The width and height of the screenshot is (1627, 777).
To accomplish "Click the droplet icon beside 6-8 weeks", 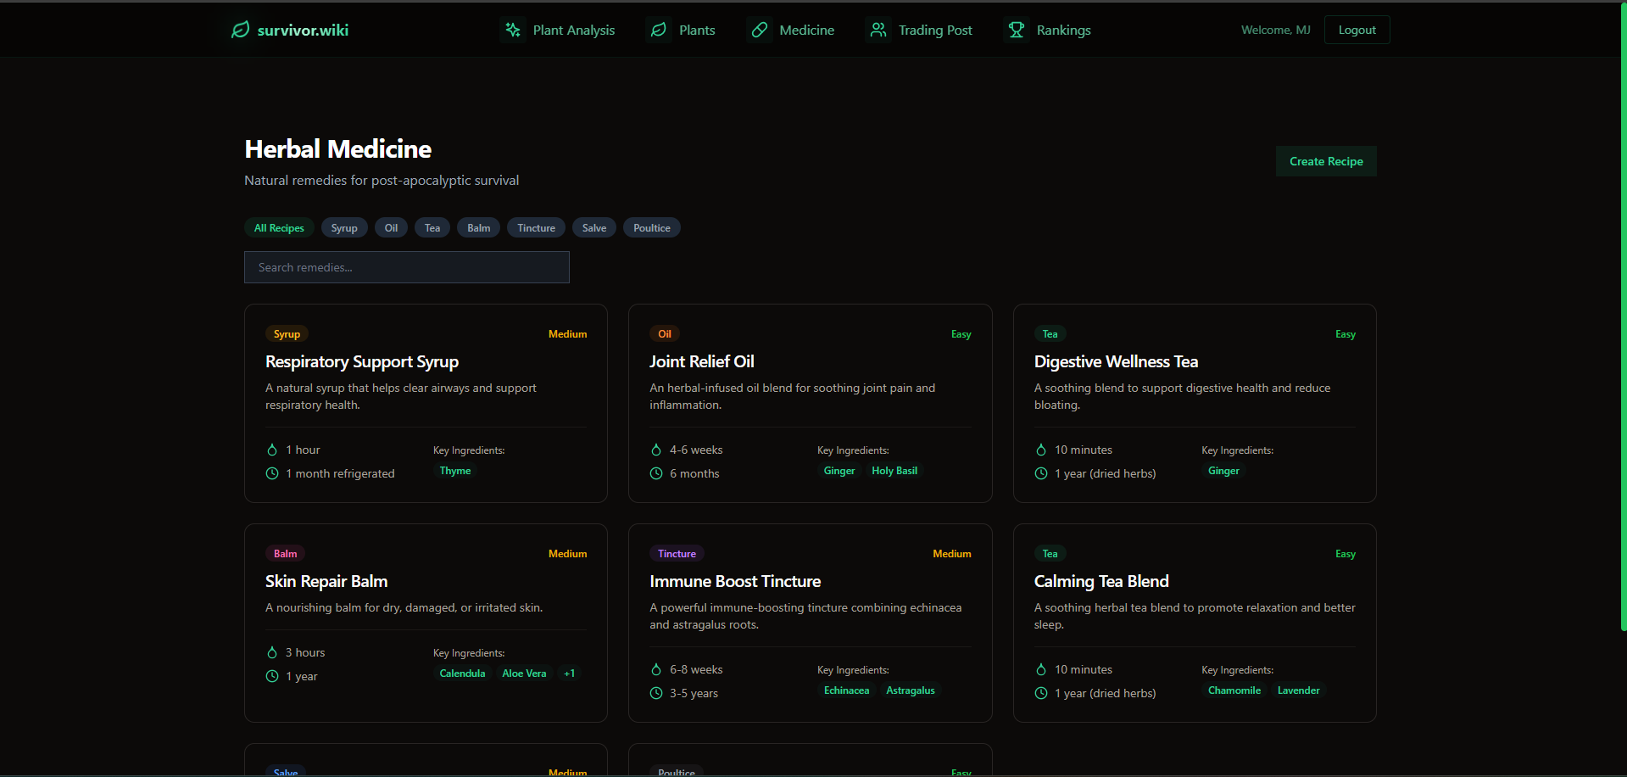I will tap(656, 669).
